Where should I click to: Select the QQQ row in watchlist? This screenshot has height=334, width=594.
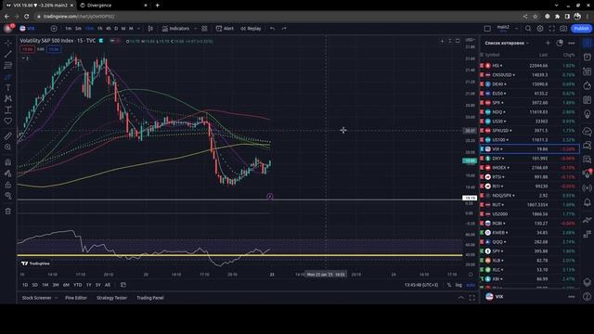[530, 242]
